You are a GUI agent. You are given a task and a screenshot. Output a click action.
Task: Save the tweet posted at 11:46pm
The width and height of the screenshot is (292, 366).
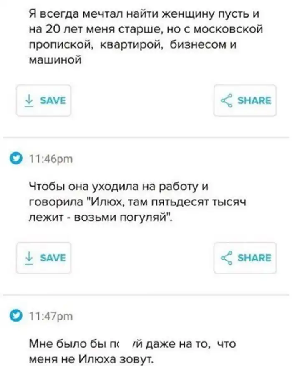click(43, 258)
